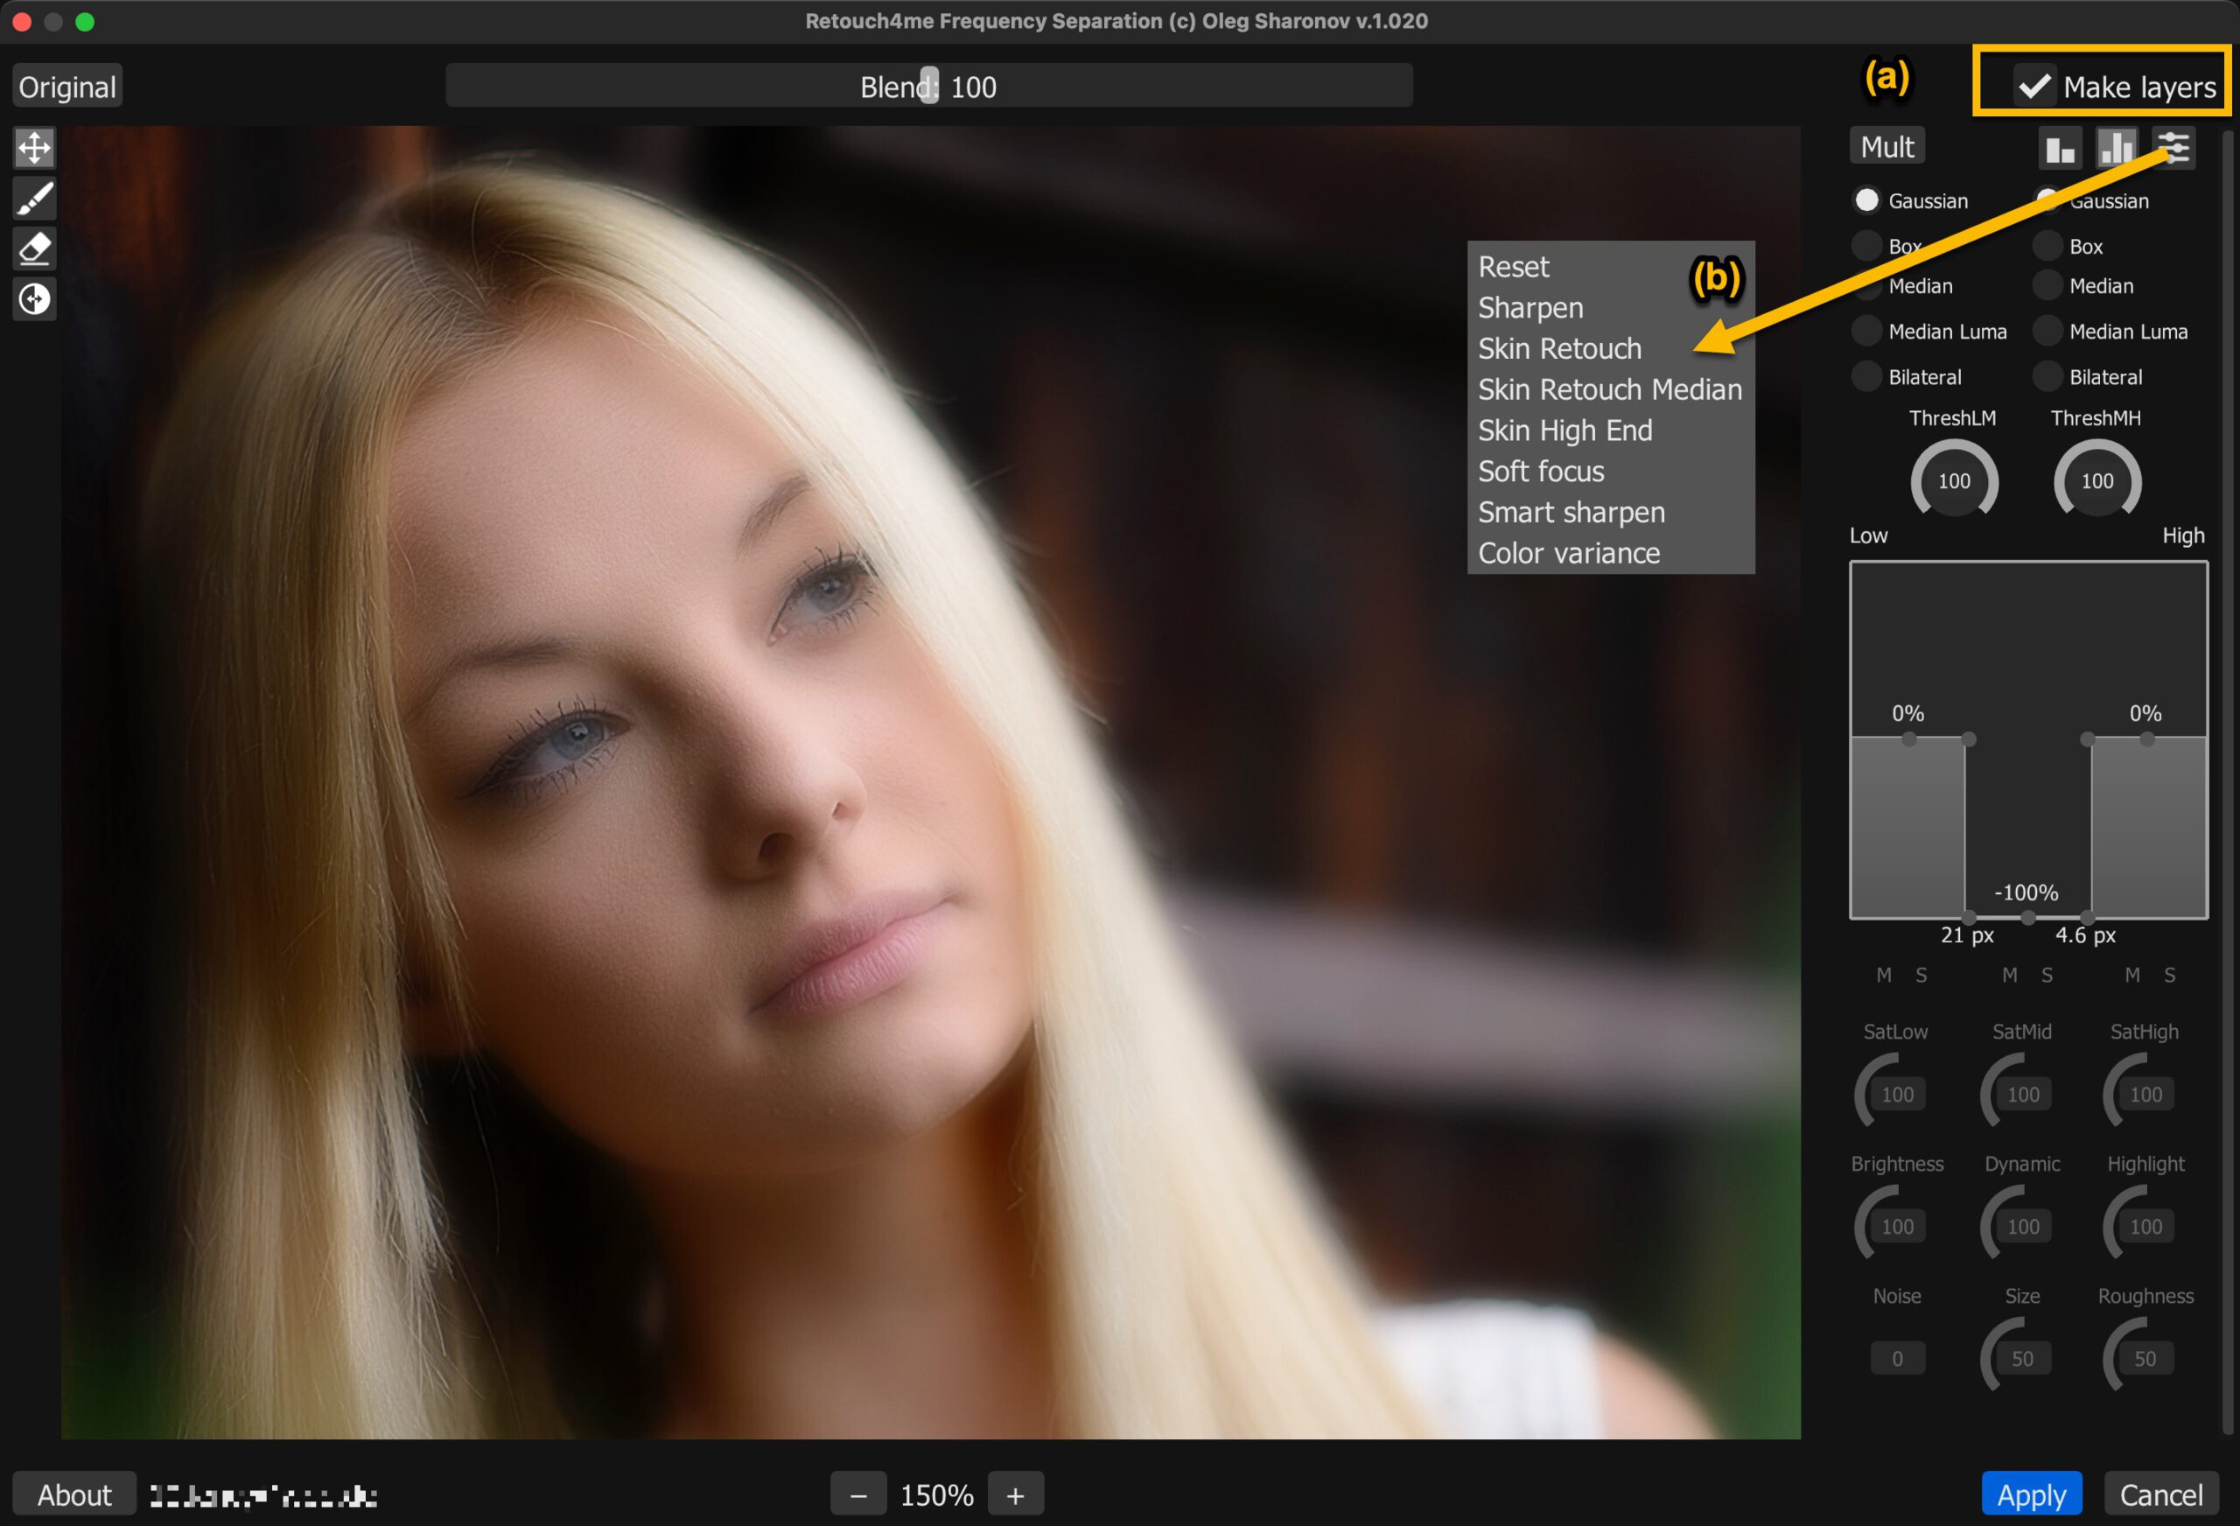
Task: Click the Original preview button
Action: (67, 87)
